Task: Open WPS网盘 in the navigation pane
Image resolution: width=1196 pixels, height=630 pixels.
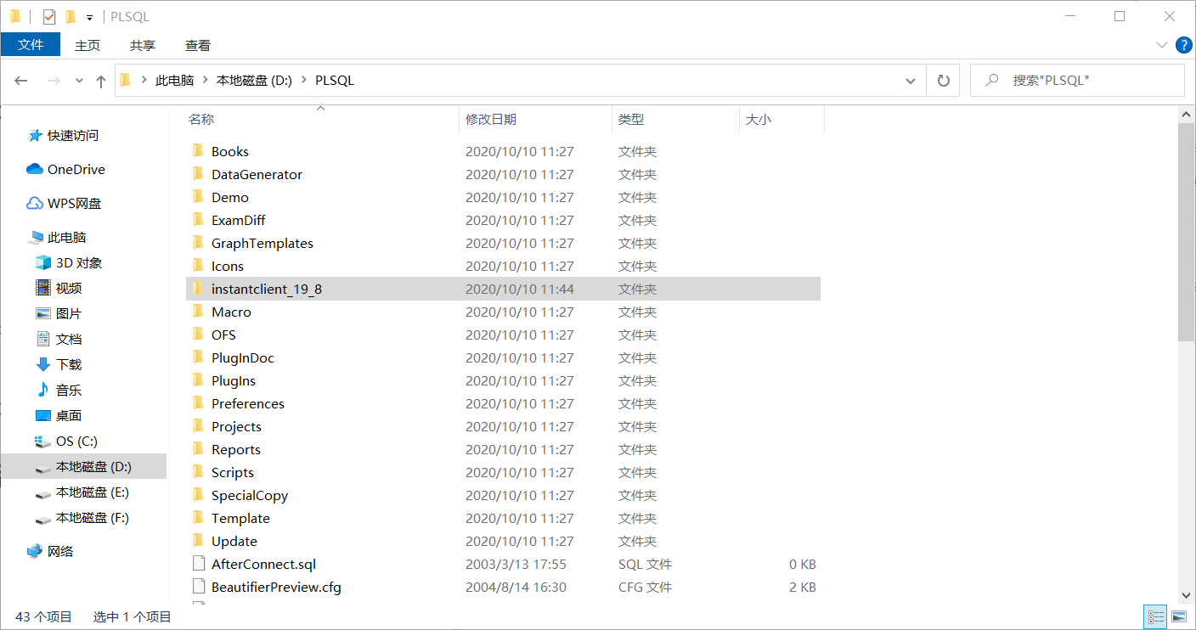Action: (x=75, y=203)
